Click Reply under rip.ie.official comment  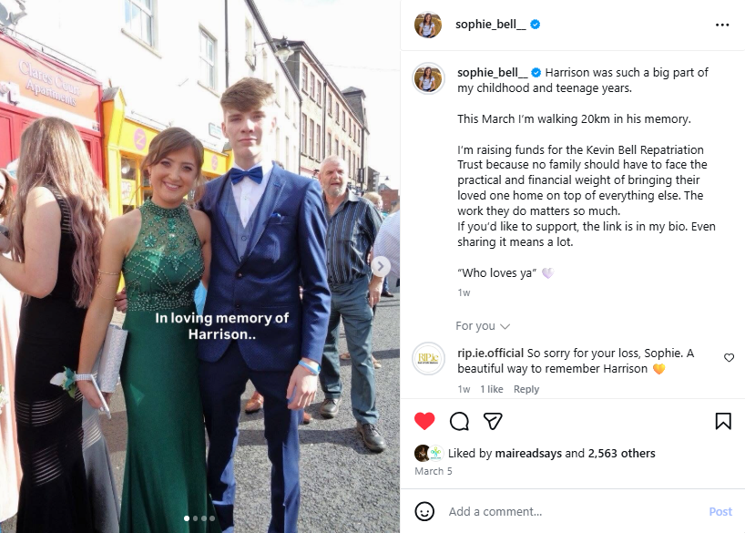point(526,389)
